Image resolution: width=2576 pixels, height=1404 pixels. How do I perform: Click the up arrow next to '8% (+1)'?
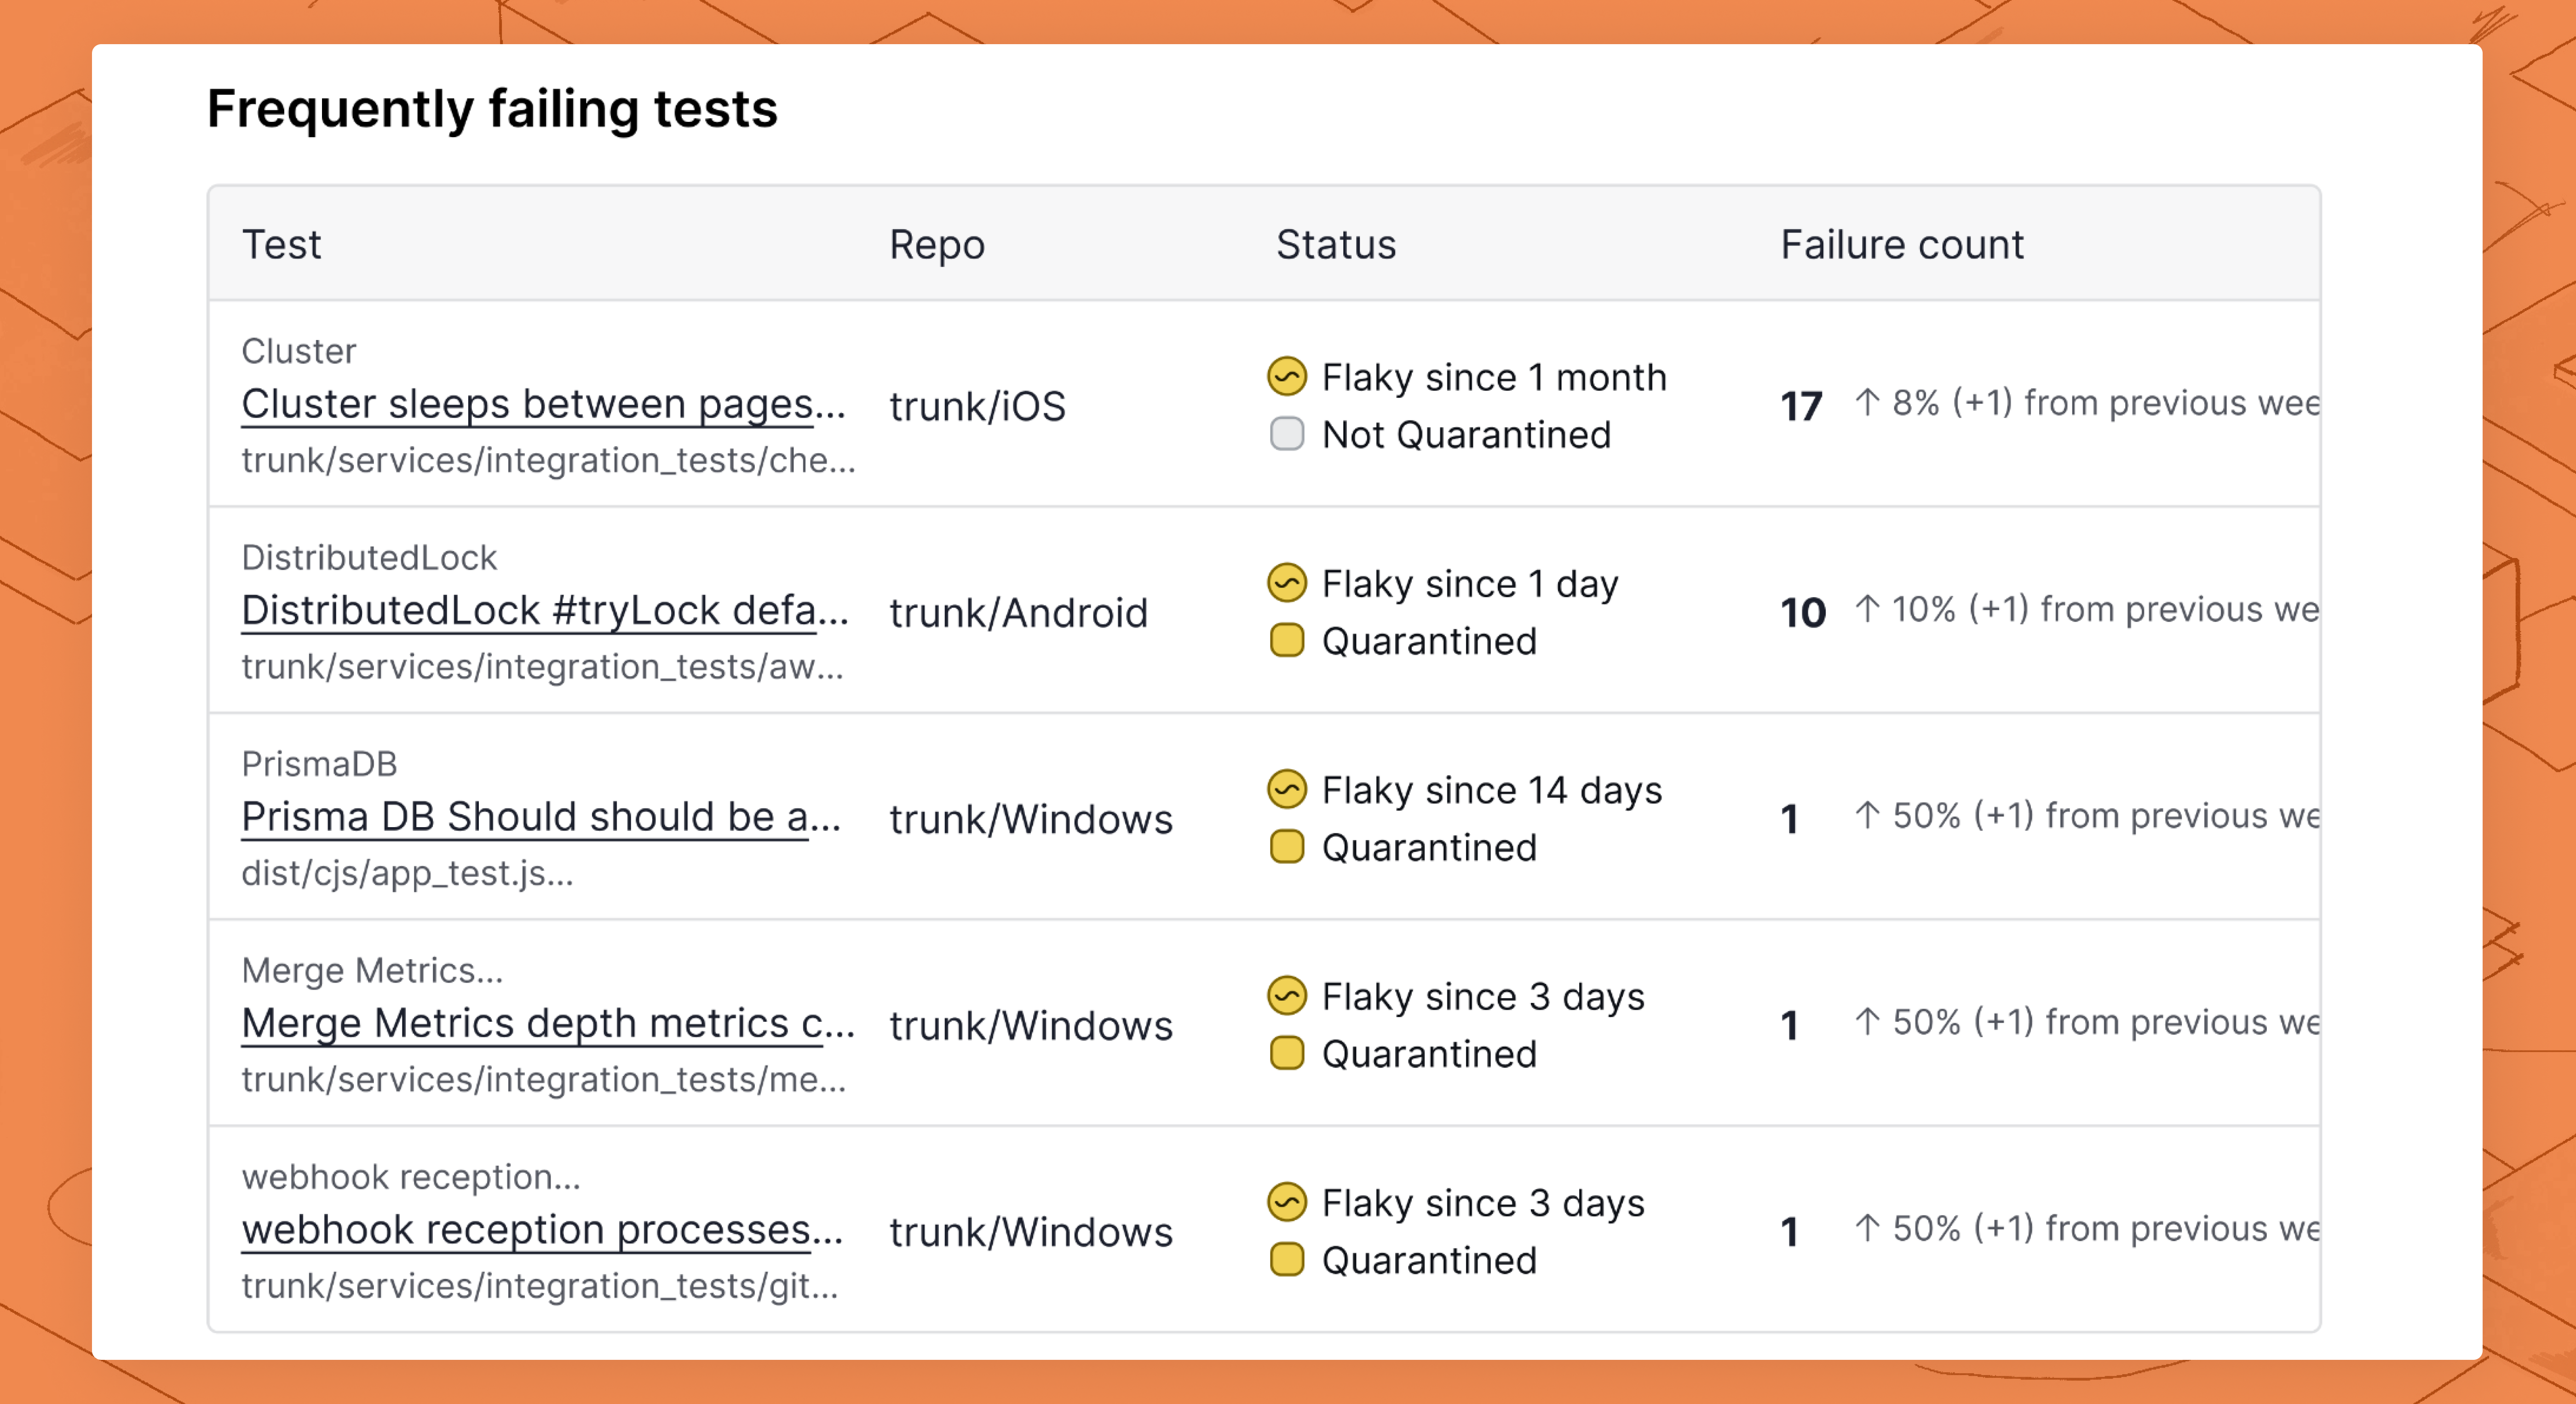(x=1867, y=402)
